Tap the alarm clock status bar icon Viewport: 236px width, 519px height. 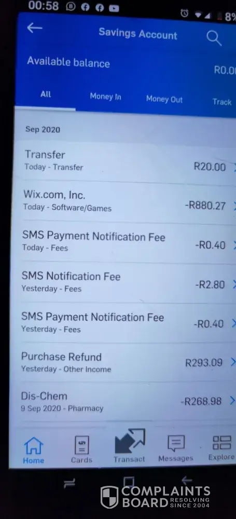click(x=184, y=13)
